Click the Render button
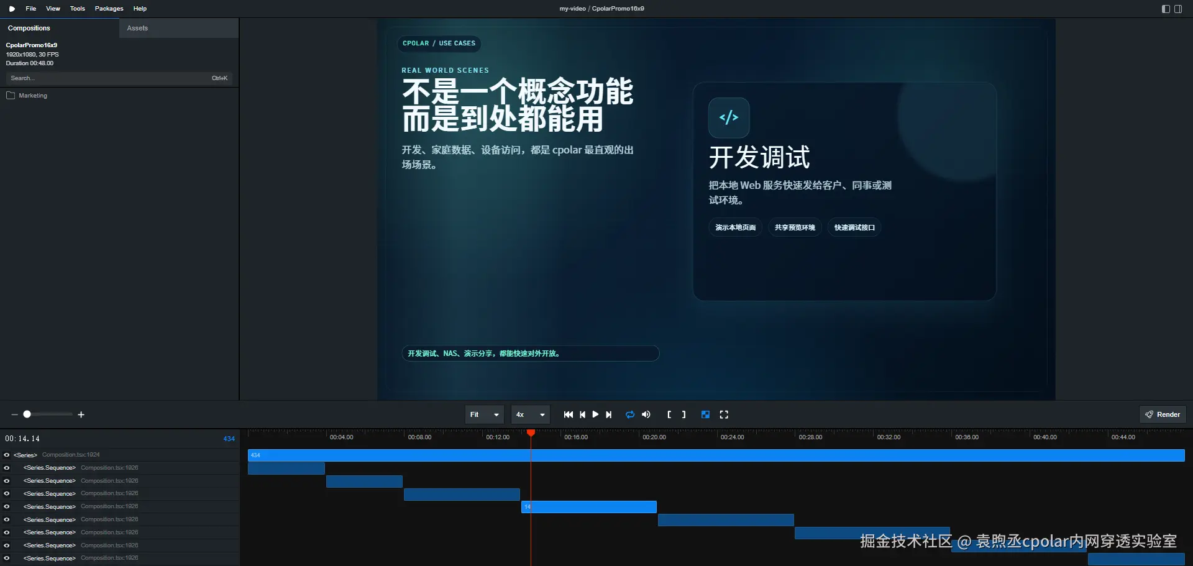This screenshot has height=566, width=1193. (x=1163, y=414)
